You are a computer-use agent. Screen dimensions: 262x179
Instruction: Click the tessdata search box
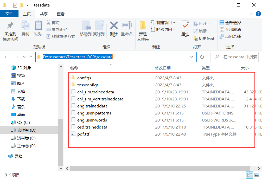(x=234, y=57)
